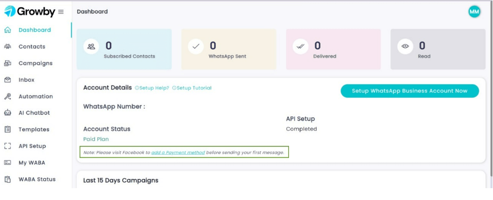Click the Automation wand icon in sidebar
This screenshot has height=200, width=493.
click(8, 96)
